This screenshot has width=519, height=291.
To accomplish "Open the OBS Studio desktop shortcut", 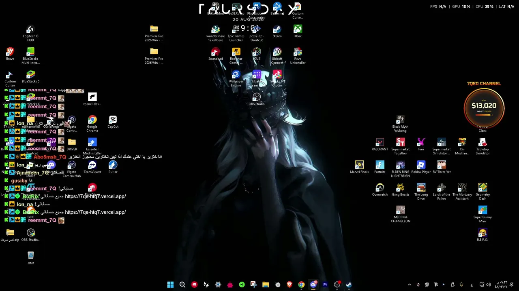I will (256, 99).
